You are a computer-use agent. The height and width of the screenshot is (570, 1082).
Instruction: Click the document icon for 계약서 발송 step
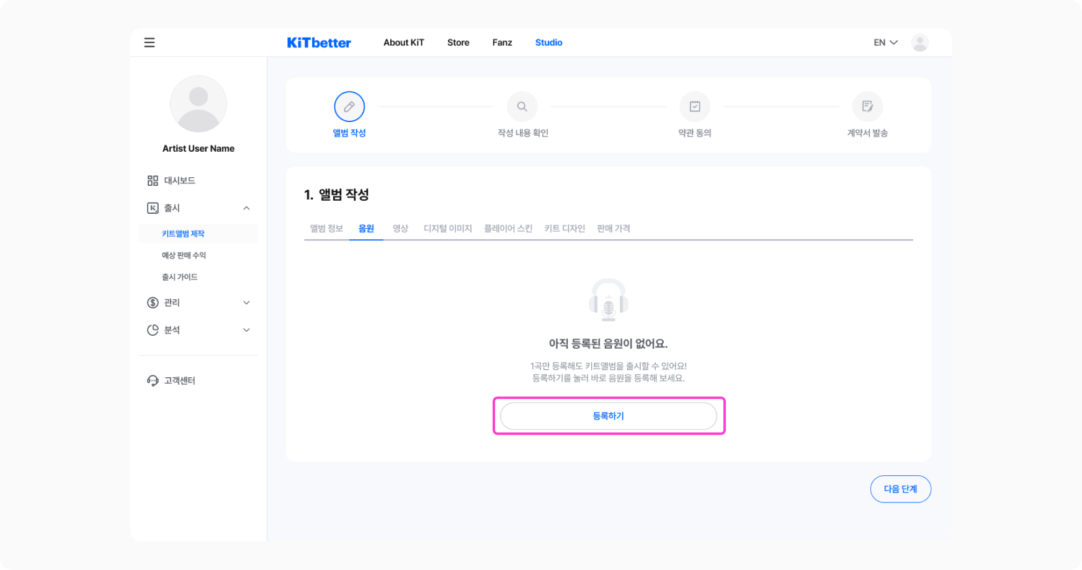point(867,107)
